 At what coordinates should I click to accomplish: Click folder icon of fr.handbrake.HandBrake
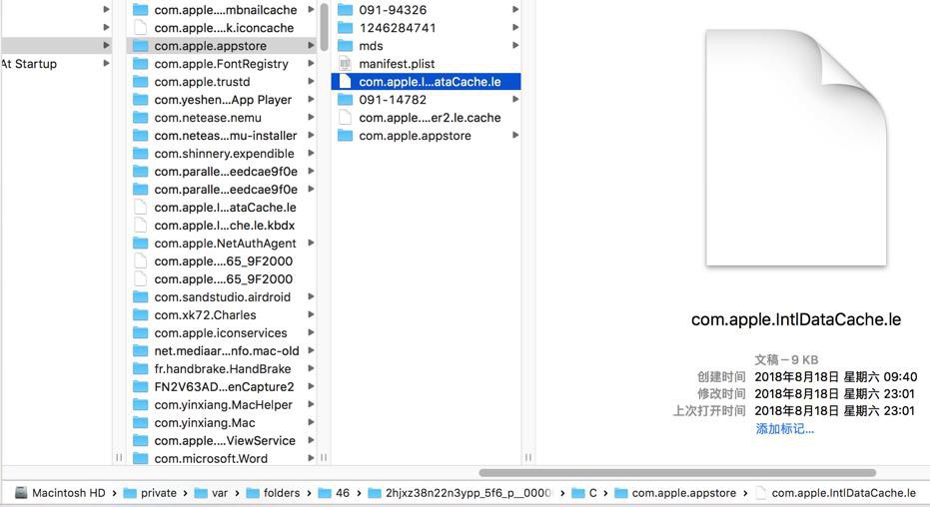pos(141,368)
